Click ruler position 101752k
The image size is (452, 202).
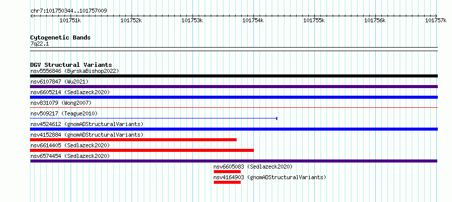click(x=131, y=20)
